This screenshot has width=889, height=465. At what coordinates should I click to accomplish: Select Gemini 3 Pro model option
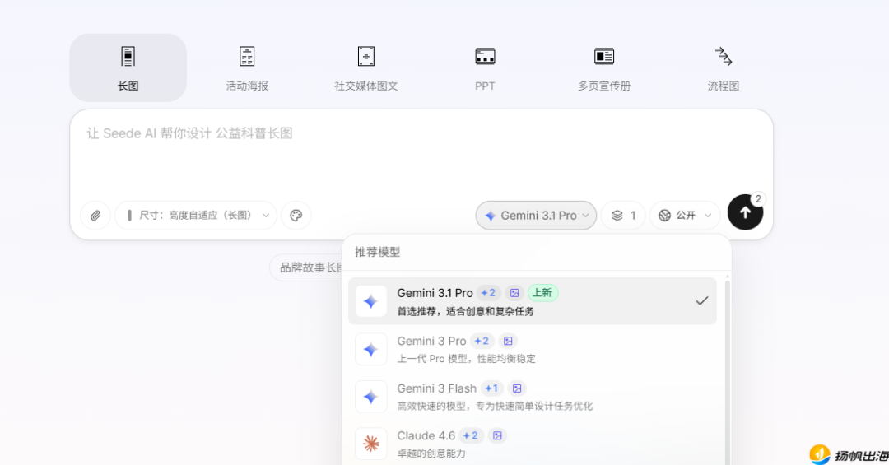click(533, 349)
